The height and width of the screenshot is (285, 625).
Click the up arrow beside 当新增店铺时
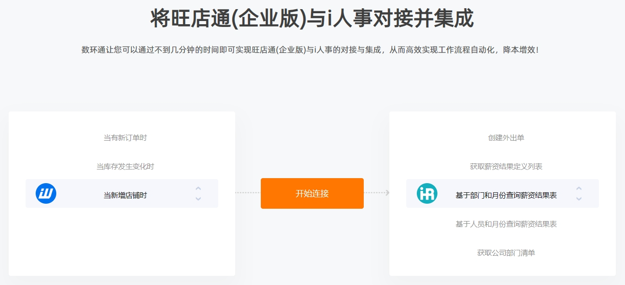click(198, 188)
